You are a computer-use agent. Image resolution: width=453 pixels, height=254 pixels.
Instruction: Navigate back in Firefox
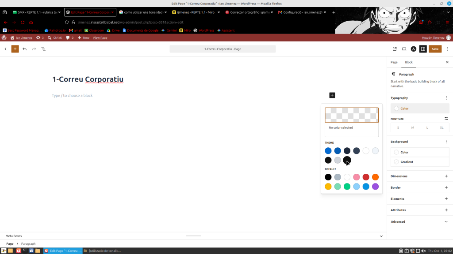click(5, 22)
